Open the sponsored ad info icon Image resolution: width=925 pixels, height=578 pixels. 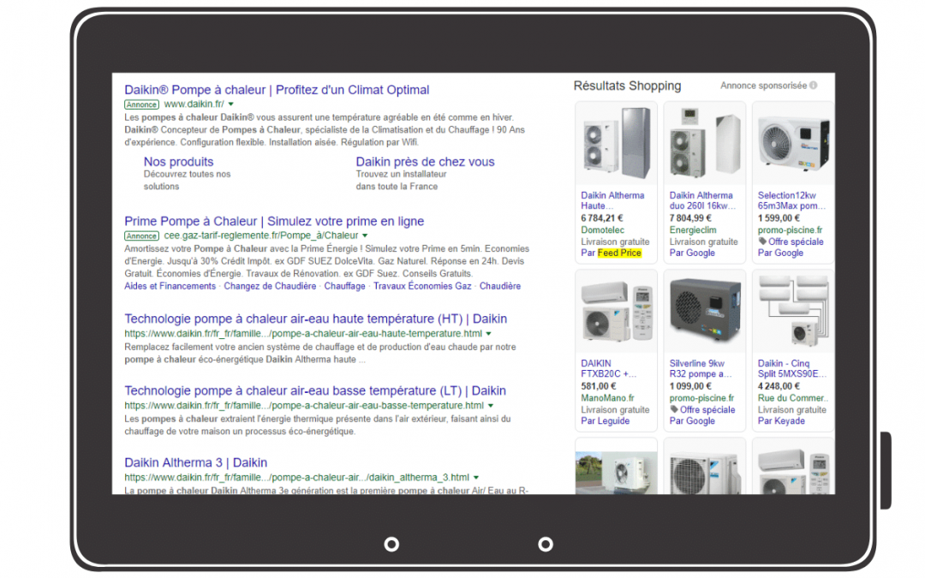(814, 86)
